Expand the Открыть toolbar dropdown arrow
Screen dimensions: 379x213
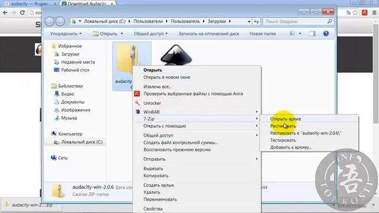(122, 34)
